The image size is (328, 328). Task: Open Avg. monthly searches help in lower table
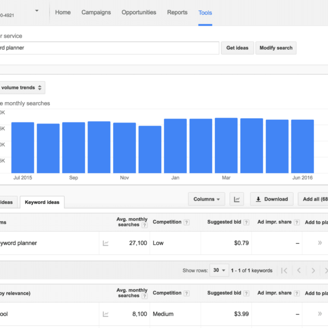[144, 296]
